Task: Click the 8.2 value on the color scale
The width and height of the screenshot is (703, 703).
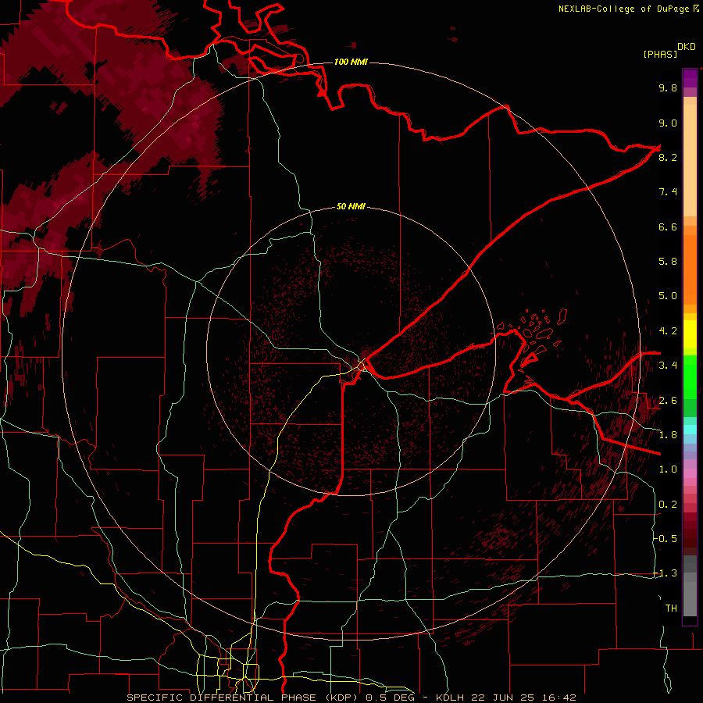Action: 668,157
